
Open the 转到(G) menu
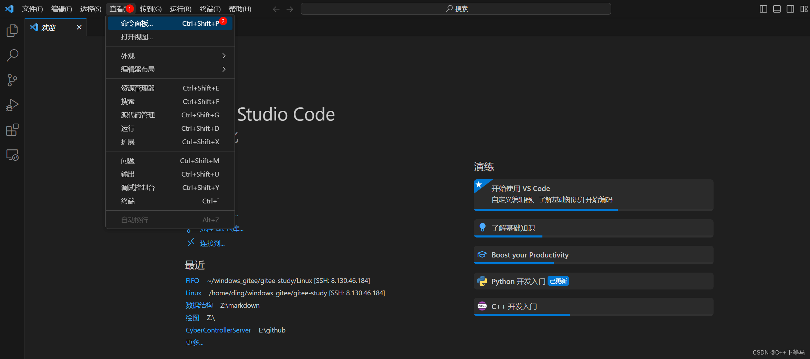tap(150, 9)
